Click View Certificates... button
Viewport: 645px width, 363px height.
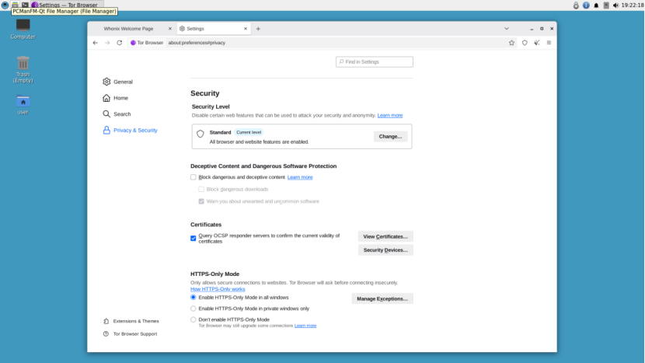[x=385, y=236]
